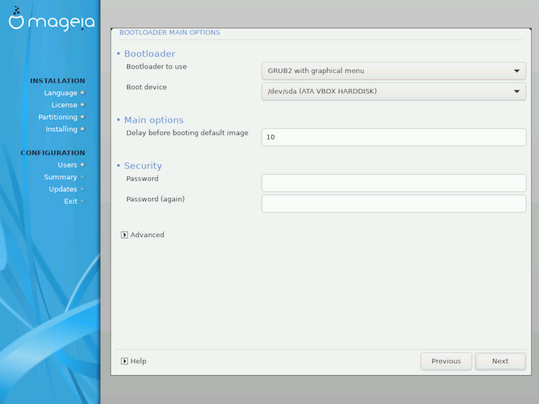Click the Main options section heading
This screenshot has height=404, width=539.
(x=154, y=120)
